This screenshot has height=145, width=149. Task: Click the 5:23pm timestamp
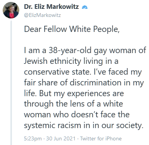33,138
